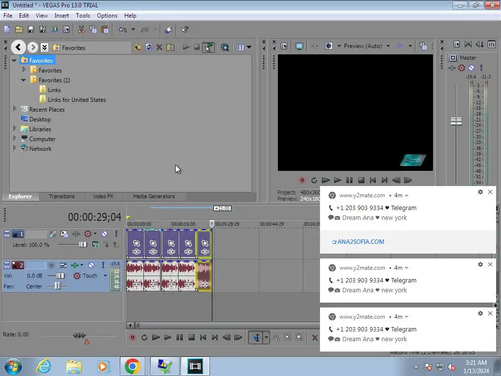Screen dimensions: 501x376
Task: Copy selection using toolbar copy icon
Action: point(93,30)
